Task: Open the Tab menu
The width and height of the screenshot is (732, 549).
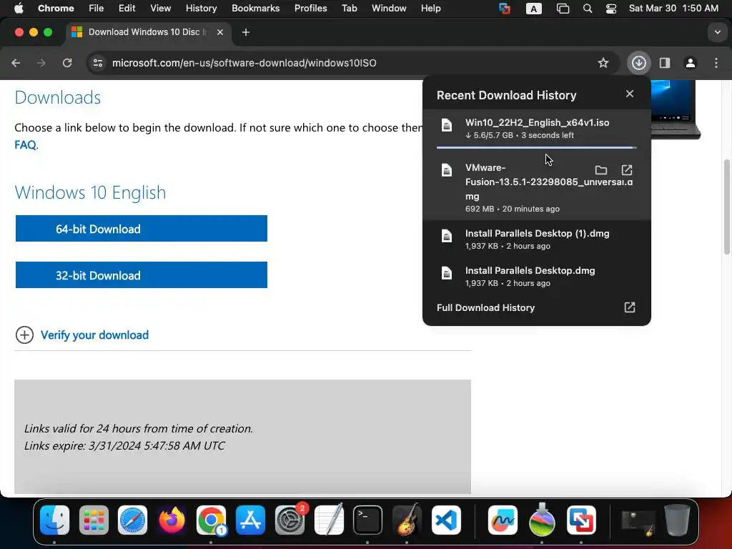Action: click(x=349, y=9)
